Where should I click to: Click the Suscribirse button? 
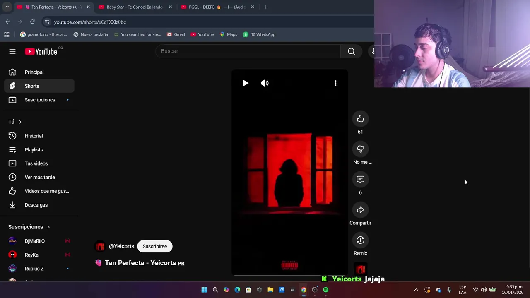(154, 246)
